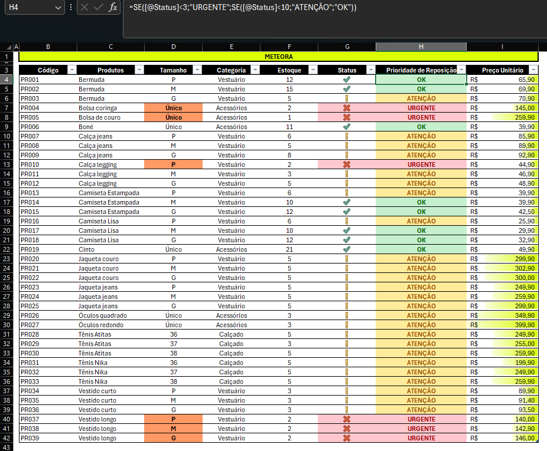Screen dimensions: 547x451
Task: Select the orange Único cell for PR004
Action: (174, 108)
